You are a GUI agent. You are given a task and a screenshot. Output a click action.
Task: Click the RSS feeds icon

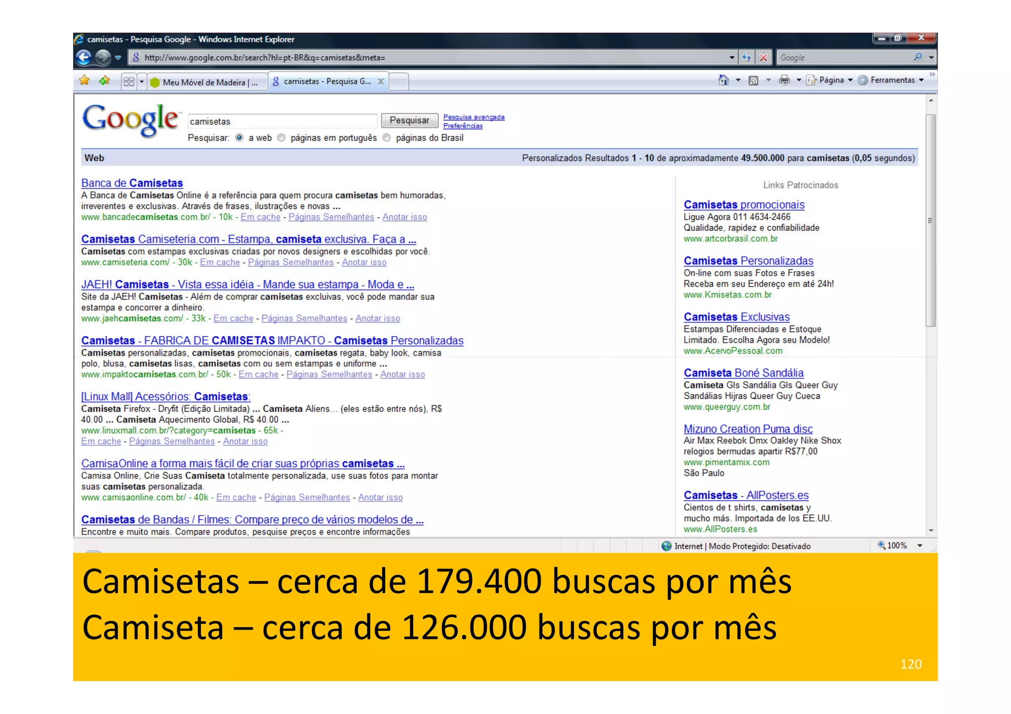pos(753,80)
